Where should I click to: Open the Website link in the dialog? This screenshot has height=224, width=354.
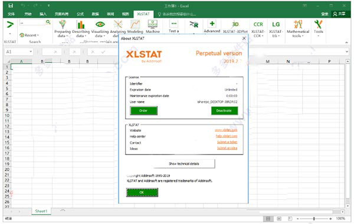(226, 130)
